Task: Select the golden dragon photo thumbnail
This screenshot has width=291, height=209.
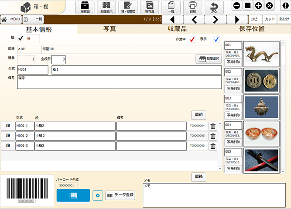Action: [x=261, y=54]
